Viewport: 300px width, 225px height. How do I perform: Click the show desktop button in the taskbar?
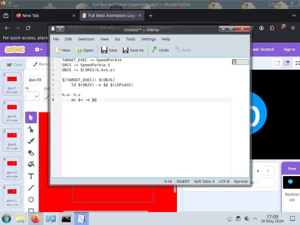coord(292,219)
